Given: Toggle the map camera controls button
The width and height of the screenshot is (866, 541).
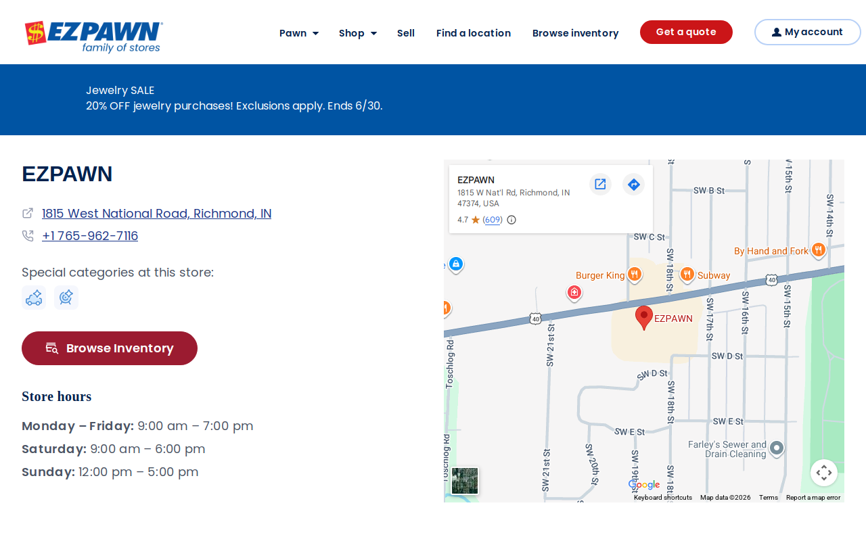Looking at the screenshot, I should [824, 473].
